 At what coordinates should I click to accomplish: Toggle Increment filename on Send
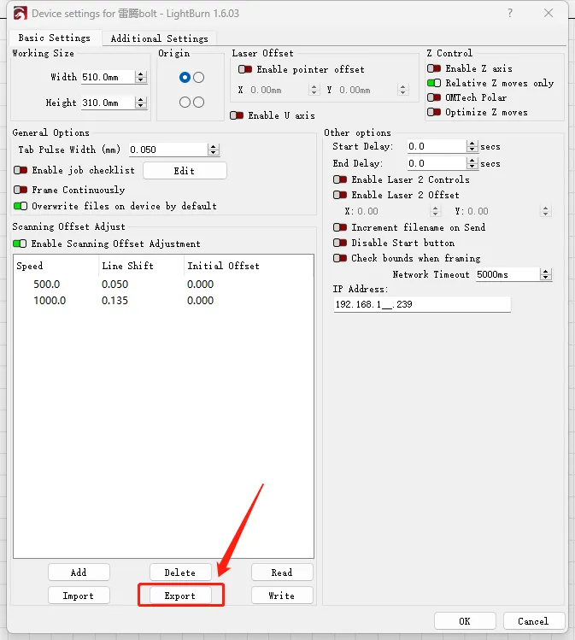click(x=340, y=227)
